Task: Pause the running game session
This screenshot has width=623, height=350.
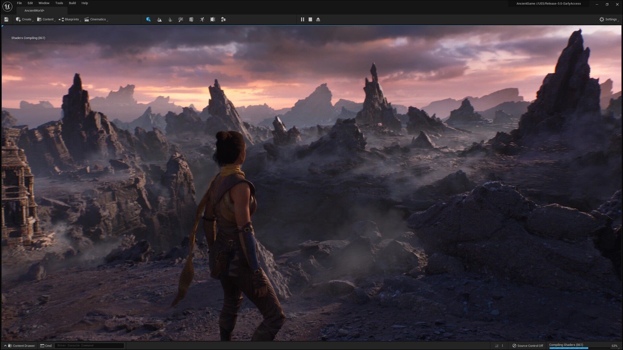Action: [x=302, y=19]
